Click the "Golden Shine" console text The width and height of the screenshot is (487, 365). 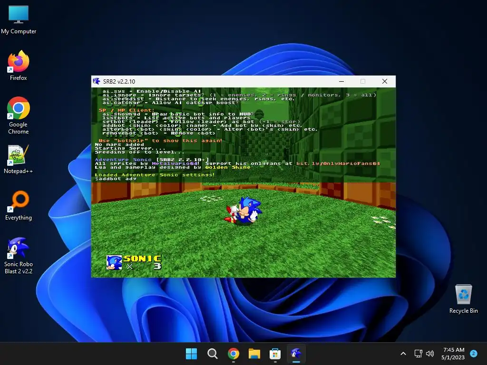(228, 168)
